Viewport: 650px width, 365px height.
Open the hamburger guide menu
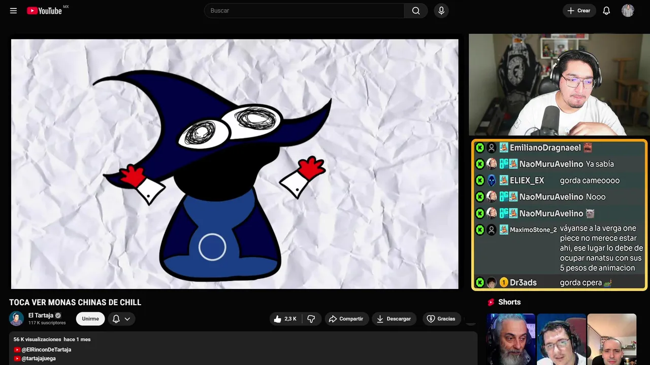coord(13,11)
